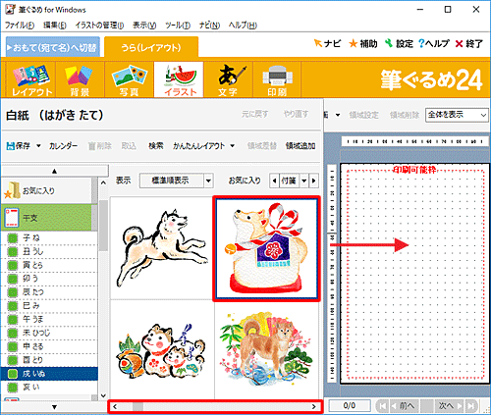Select the dog with ema plaque thumbnail
Viewport: 491px width, 415px height.
(266, 248)
